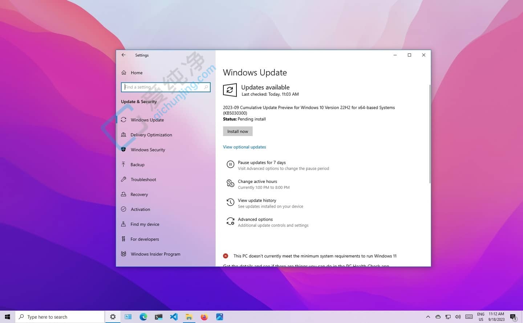Viewport: 523px width, 323px height.
Task: Click the Windows Insider Program icon
Action: click(x=123, y=254)
